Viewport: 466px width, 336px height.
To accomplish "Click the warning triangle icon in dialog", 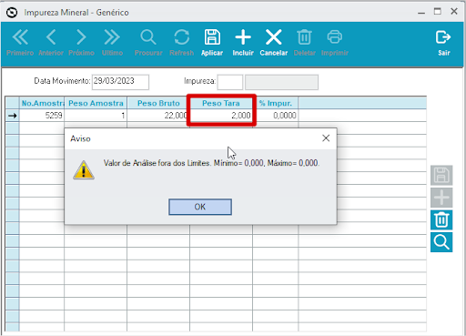I will [84, 170].
